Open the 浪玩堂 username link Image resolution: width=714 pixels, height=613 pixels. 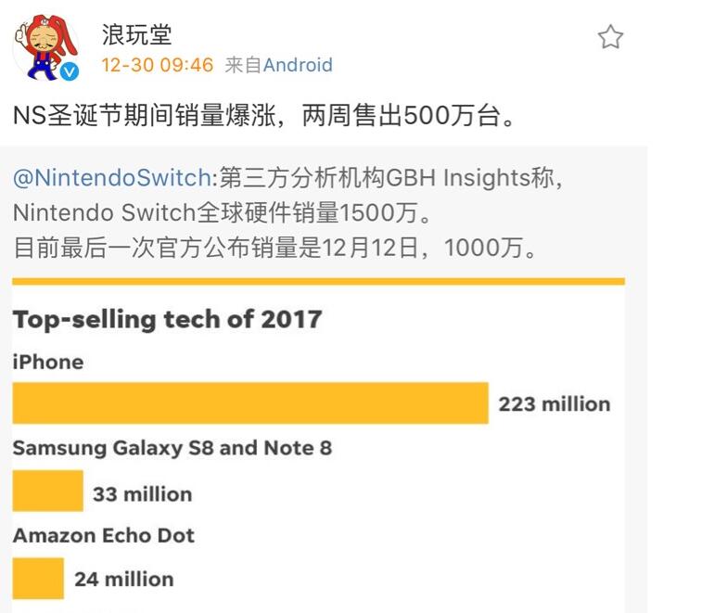136,34
